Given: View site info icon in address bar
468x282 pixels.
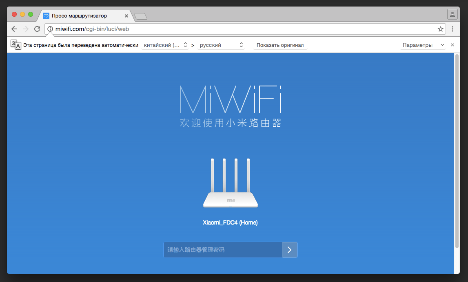Looking at the screenshot, I should point(50,29).
